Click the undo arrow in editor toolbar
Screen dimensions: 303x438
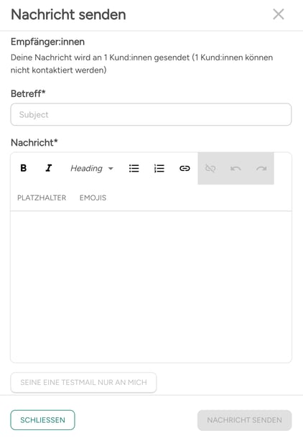coord(236,168)
